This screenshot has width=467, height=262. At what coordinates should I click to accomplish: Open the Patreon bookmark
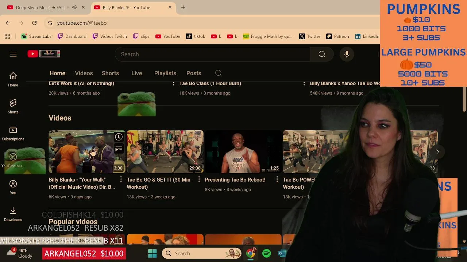(x=338, y=36)
